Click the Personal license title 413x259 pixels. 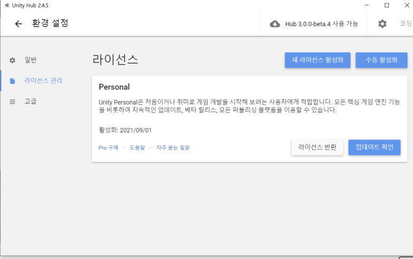tap(114, 87)
